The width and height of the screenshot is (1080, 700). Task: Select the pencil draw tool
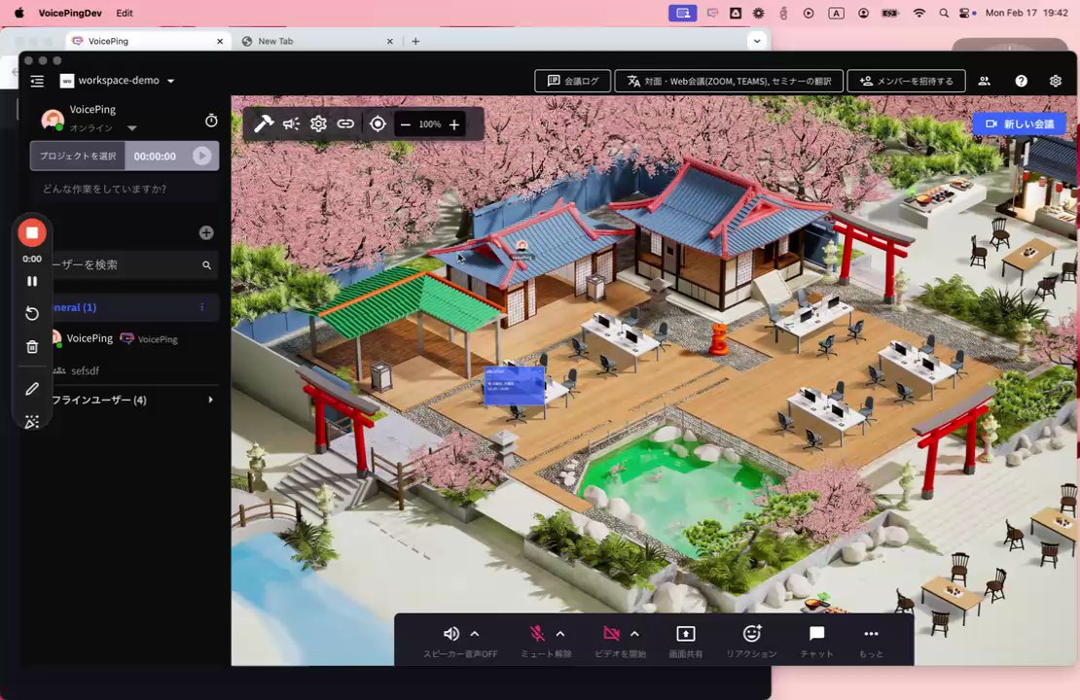(32, 389)
